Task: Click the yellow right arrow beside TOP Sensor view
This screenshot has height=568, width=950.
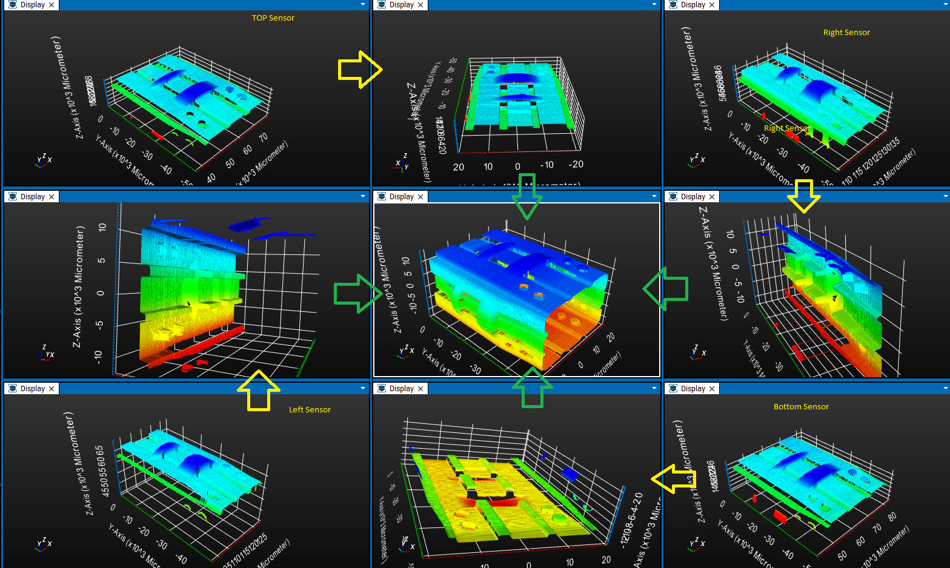Action: (x=360, y=70)
